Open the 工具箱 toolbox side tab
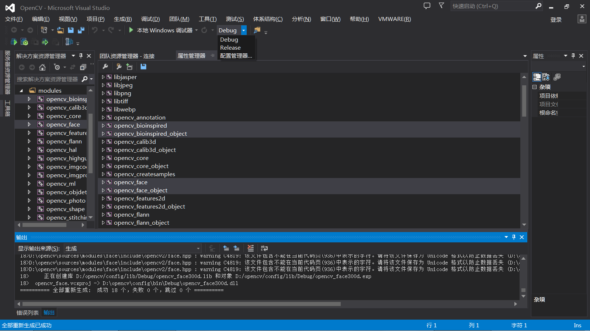This screenshot has width=590, height=331. (x=7, y=108)
